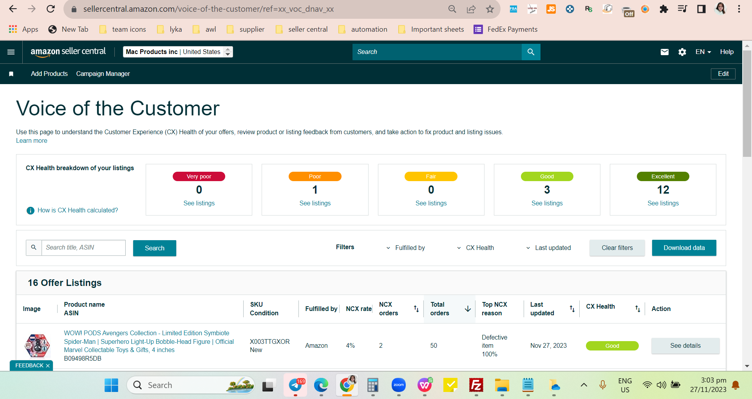Show hidden system tray icons
Image resolution: width=752 pixels, height=399 pixels.
click(584, 385)
